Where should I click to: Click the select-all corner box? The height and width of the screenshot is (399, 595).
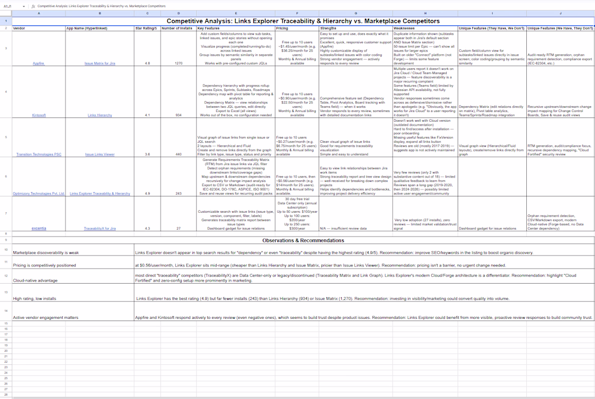tap(6, 14)
